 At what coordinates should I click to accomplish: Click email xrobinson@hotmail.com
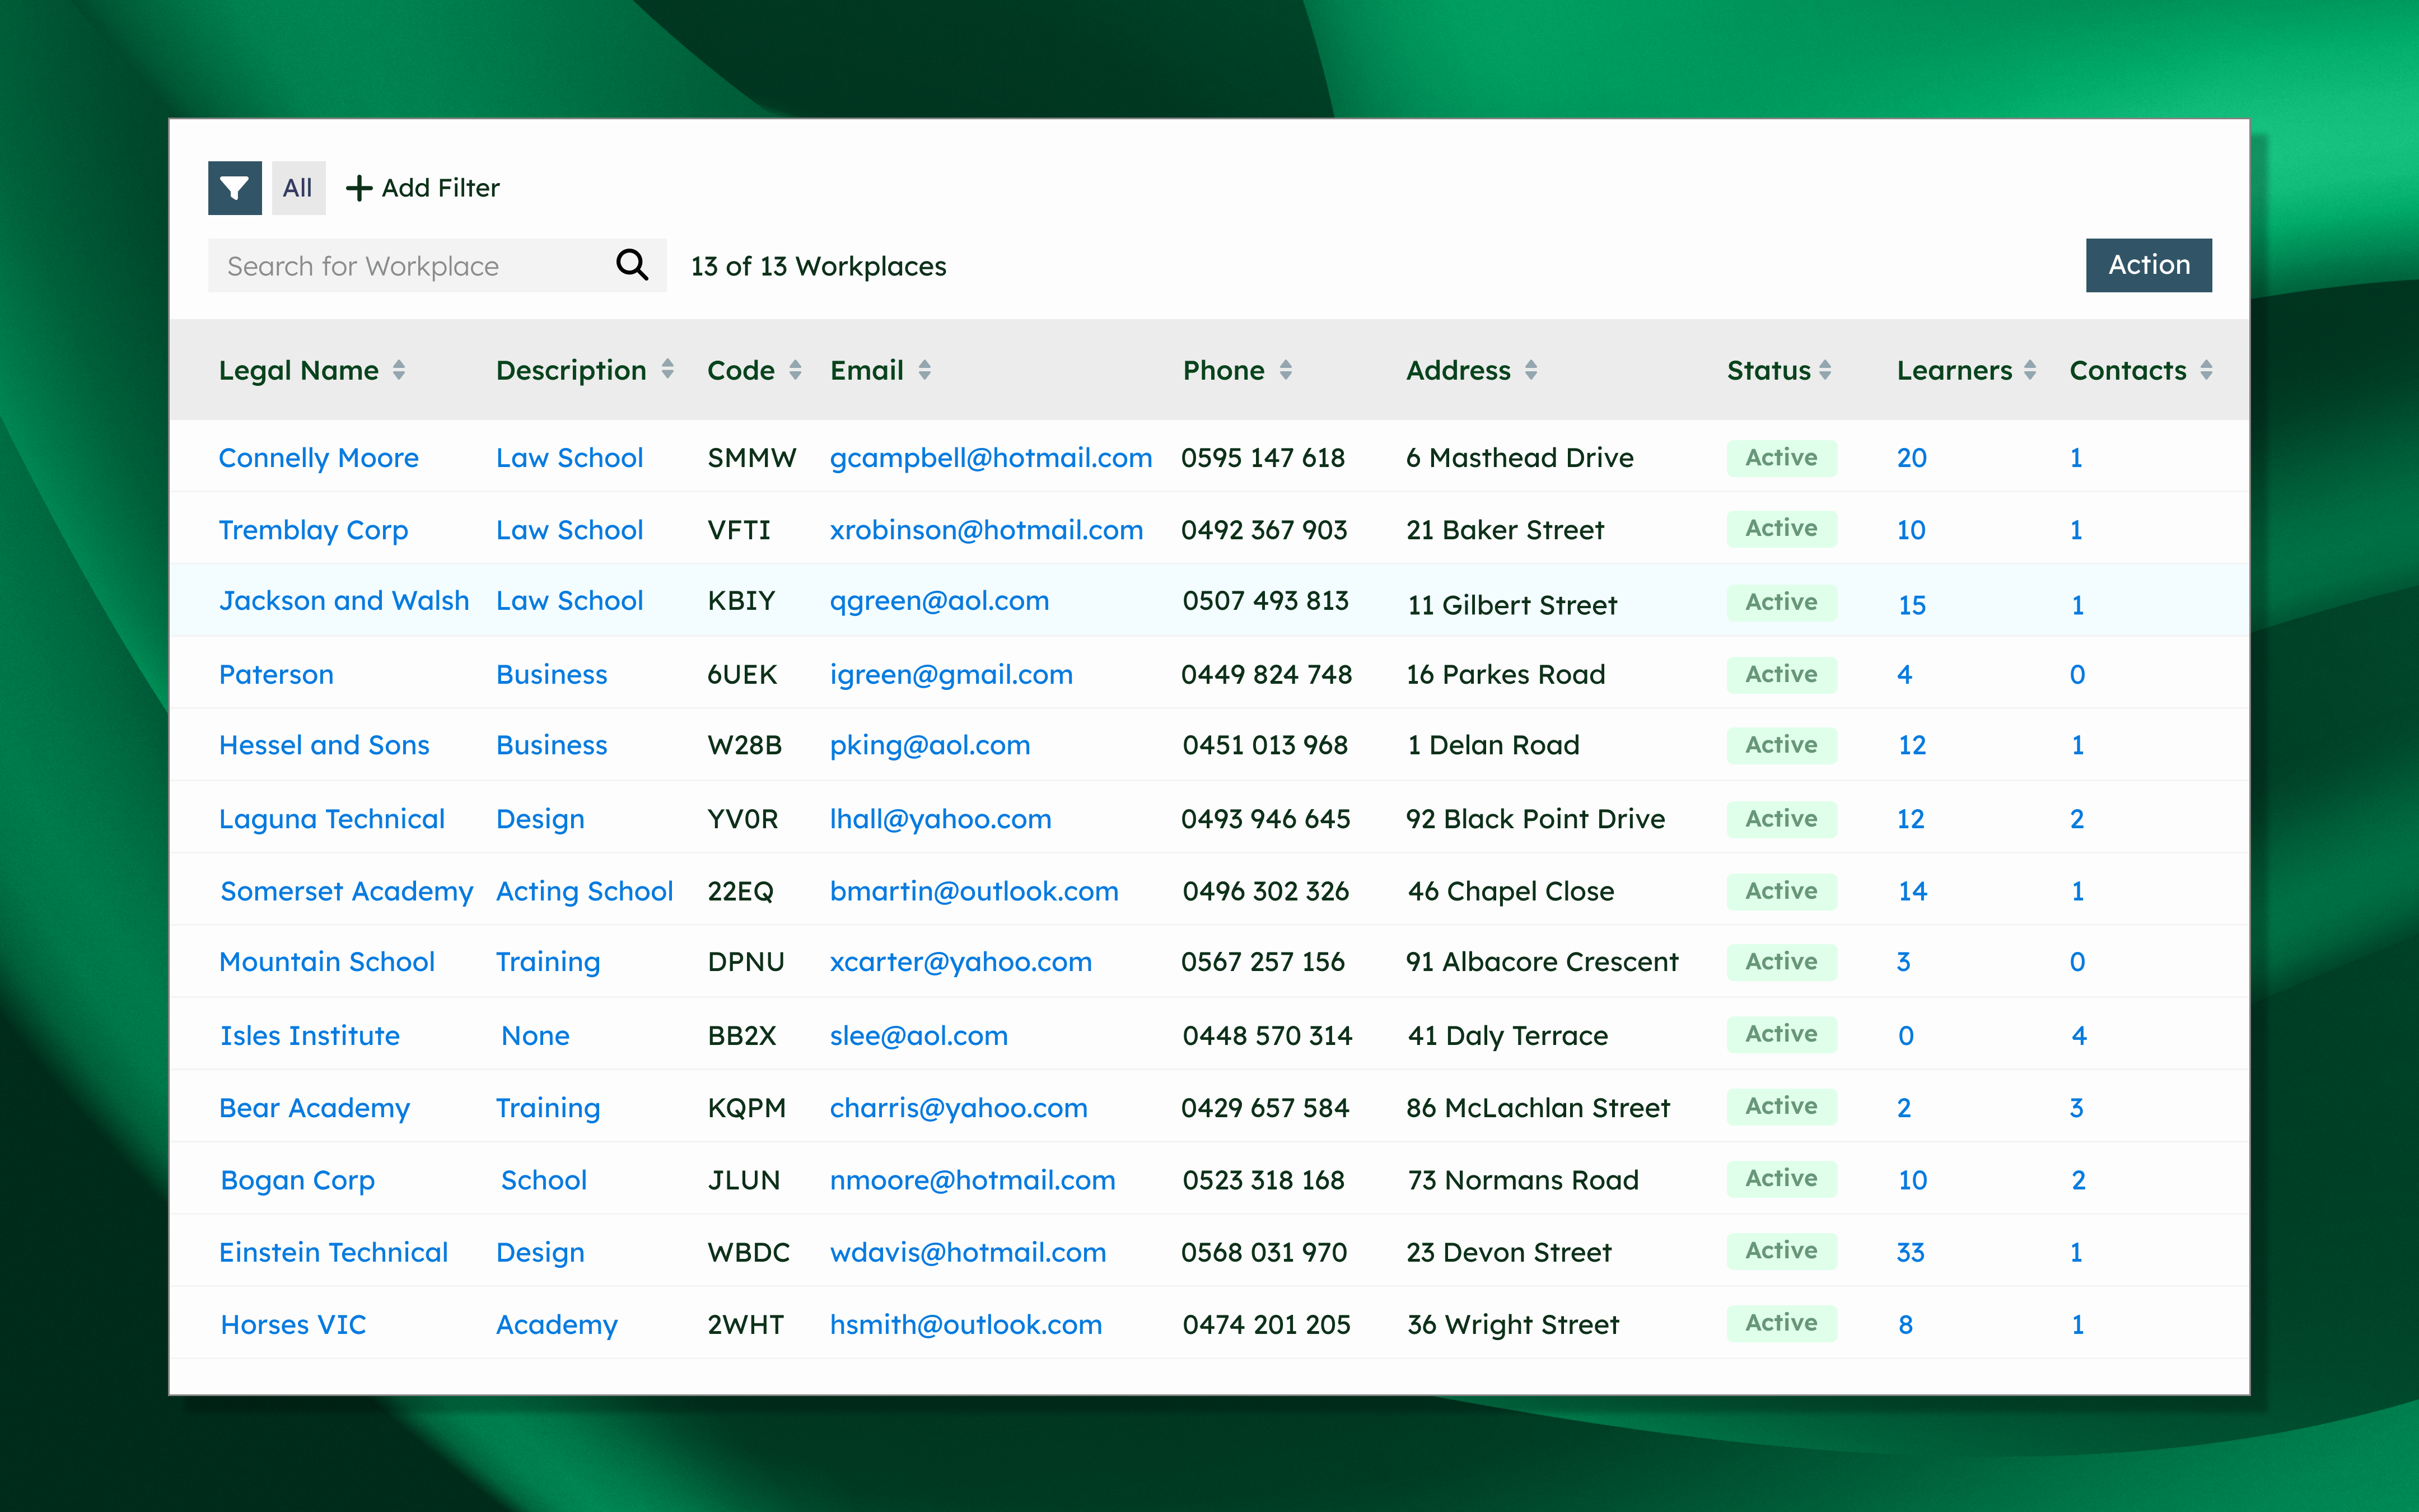[987, 530]
